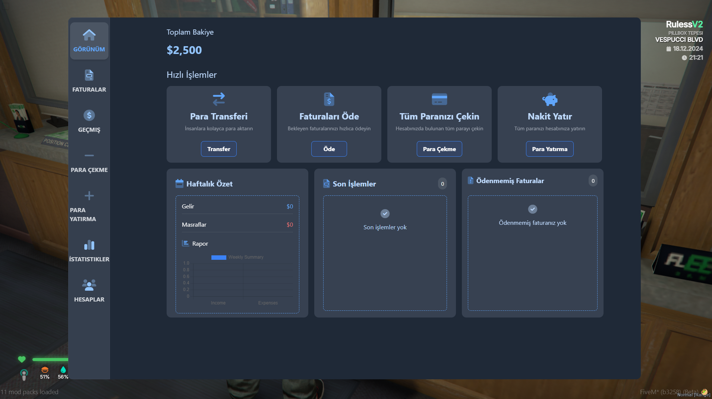Open the Geçmiş dollar coin icon
This screenshot has width=712, height=399.
(x=89, y=115)
